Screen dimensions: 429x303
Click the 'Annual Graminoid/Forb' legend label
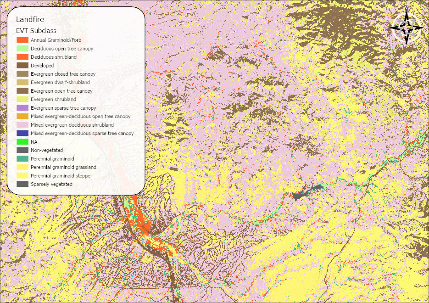pyautogui.click(x=56, y=40)
